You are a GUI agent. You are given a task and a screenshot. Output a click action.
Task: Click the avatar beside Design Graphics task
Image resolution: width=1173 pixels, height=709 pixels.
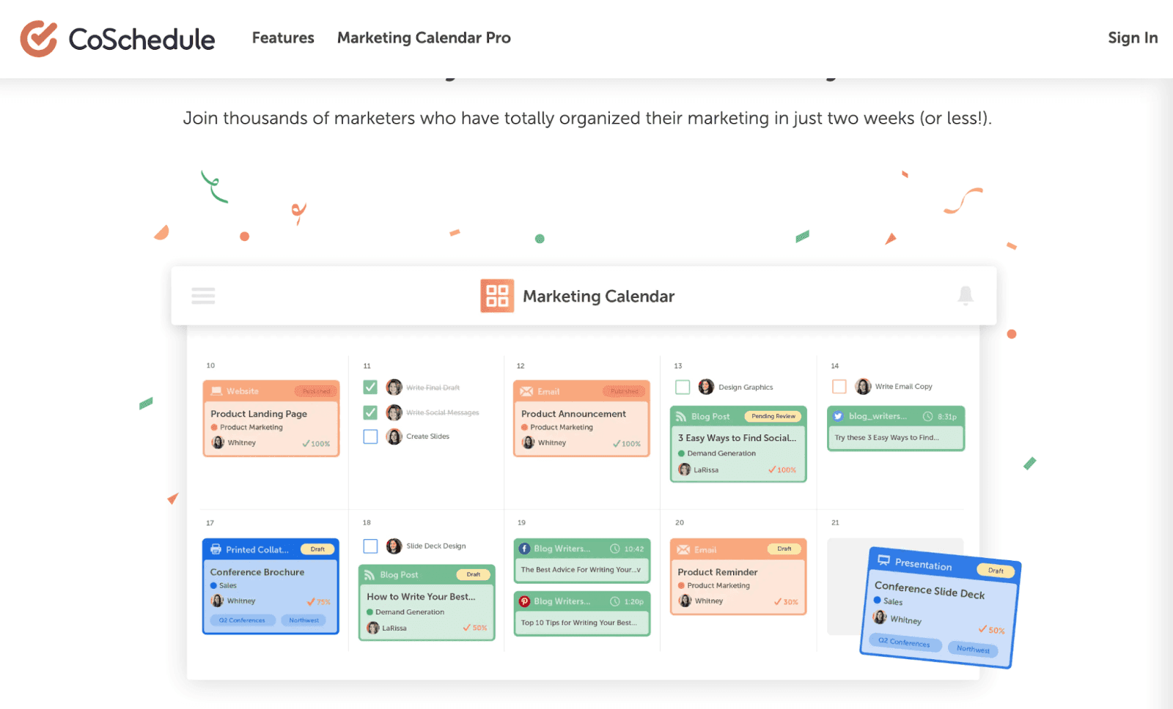[x=706, y=387]
